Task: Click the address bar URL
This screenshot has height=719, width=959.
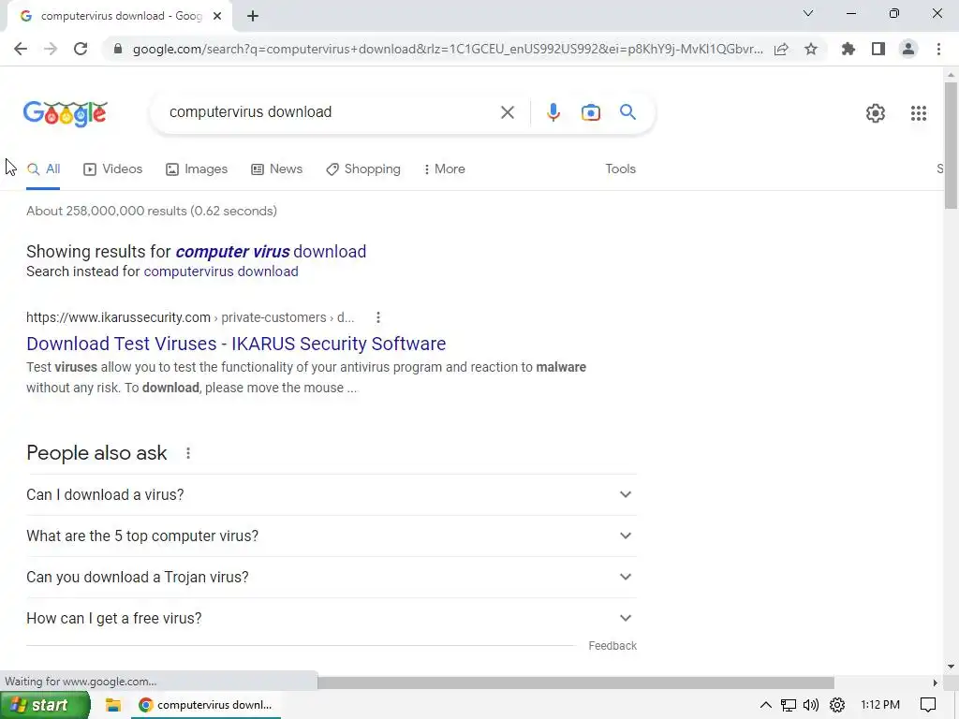Action: click(x=447, y=49)
